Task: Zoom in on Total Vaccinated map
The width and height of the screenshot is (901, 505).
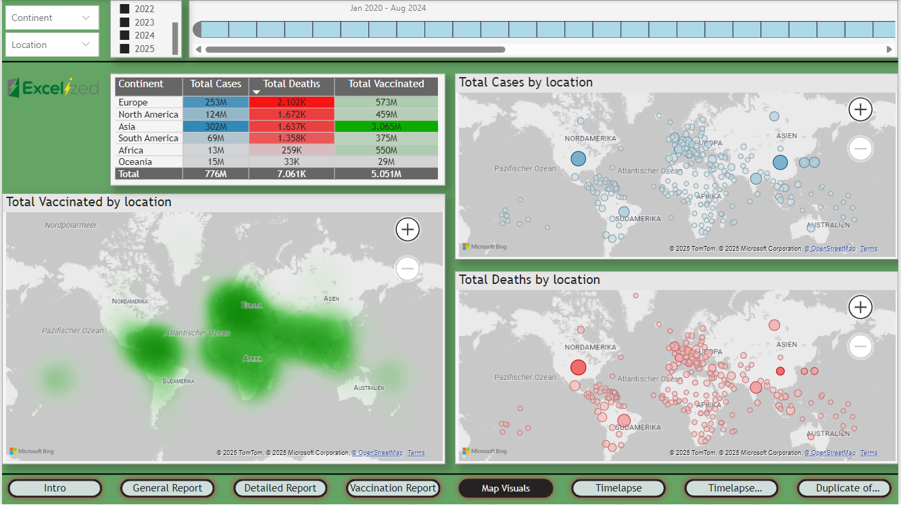Action: coord(408,229)
